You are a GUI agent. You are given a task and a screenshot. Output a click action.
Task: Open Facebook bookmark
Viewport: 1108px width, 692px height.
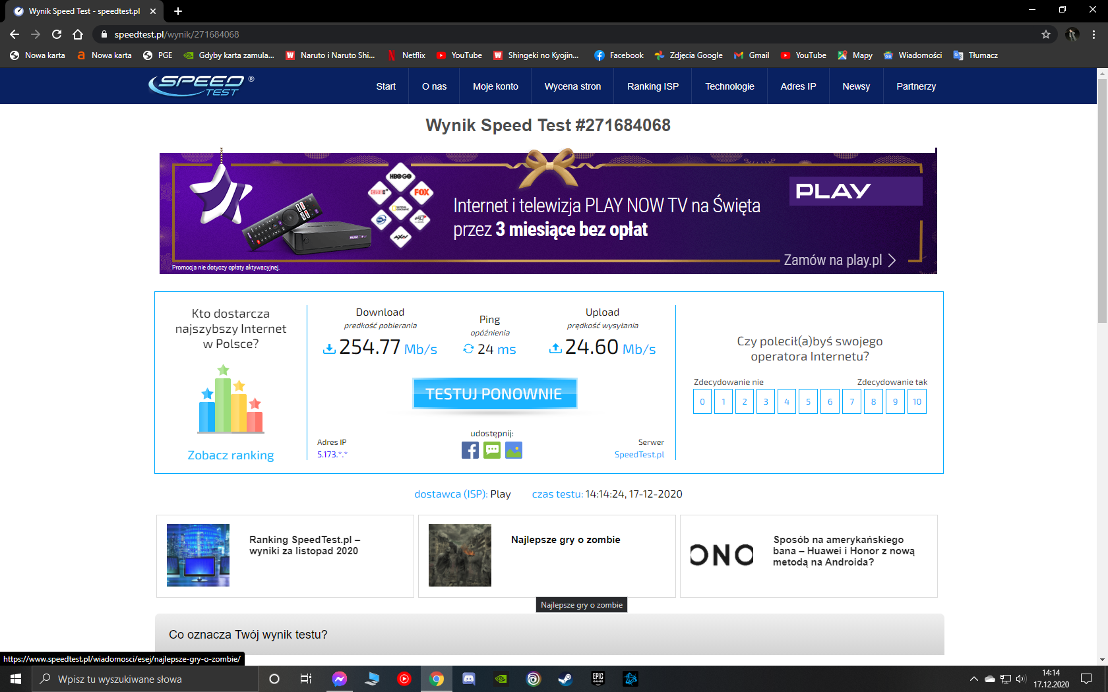(619, 55)
